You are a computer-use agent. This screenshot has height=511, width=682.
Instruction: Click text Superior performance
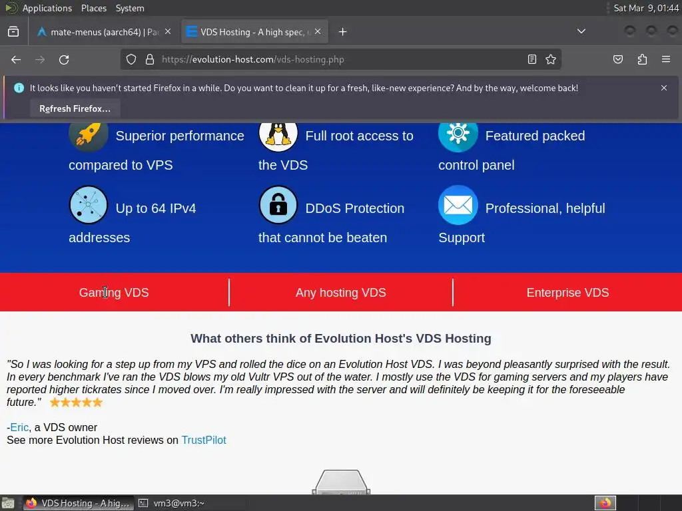point(180,136)
